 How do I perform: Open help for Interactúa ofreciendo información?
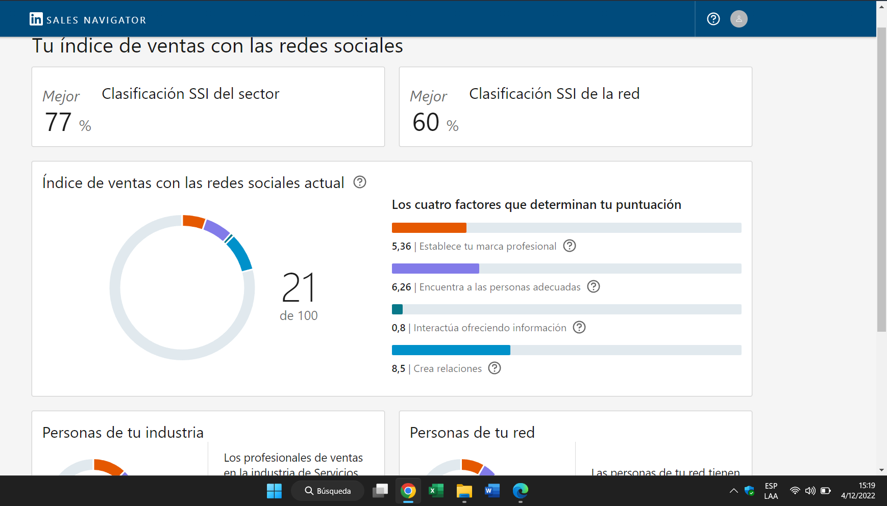[579, 327]
